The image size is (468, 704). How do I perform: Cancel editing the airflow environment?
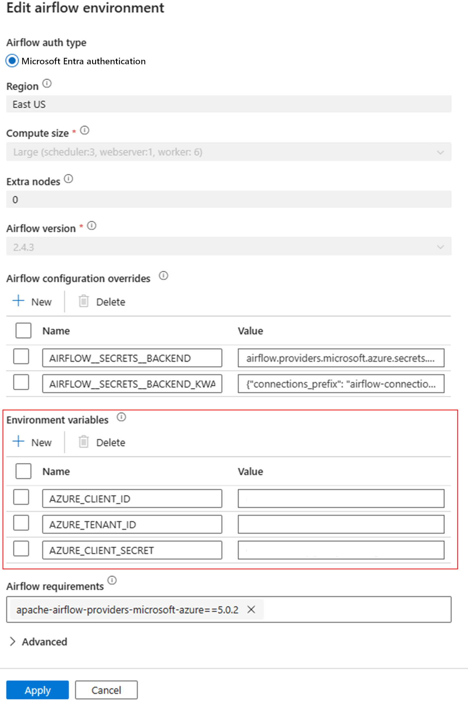[106, 690]
